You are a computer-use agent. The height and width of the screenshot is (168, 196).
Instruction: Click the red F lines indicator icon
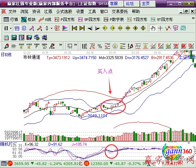(161, 46)
